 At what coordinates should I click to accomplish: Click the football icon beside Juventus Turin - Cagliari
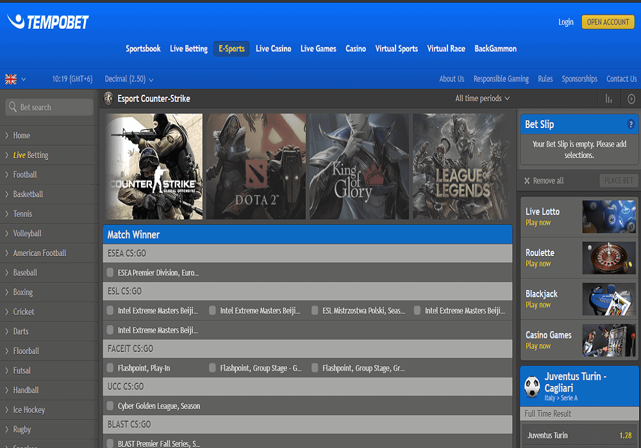point(532,386)
